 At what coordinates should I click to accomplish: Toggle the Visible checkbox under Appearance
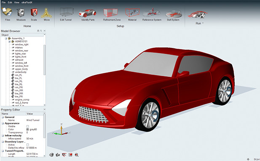(x=27, y=127)
